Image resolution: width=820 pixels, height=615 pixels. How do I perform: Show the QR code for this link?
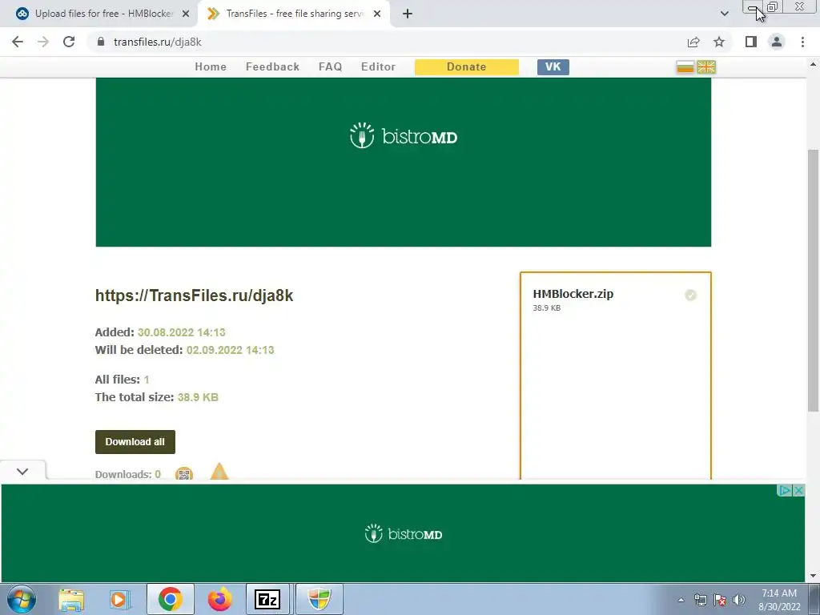tap(183, 474)
